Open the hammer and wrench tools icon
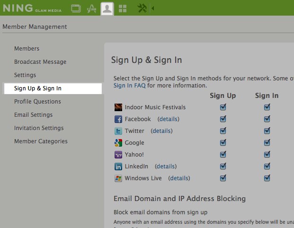 [x=142, y=9]
